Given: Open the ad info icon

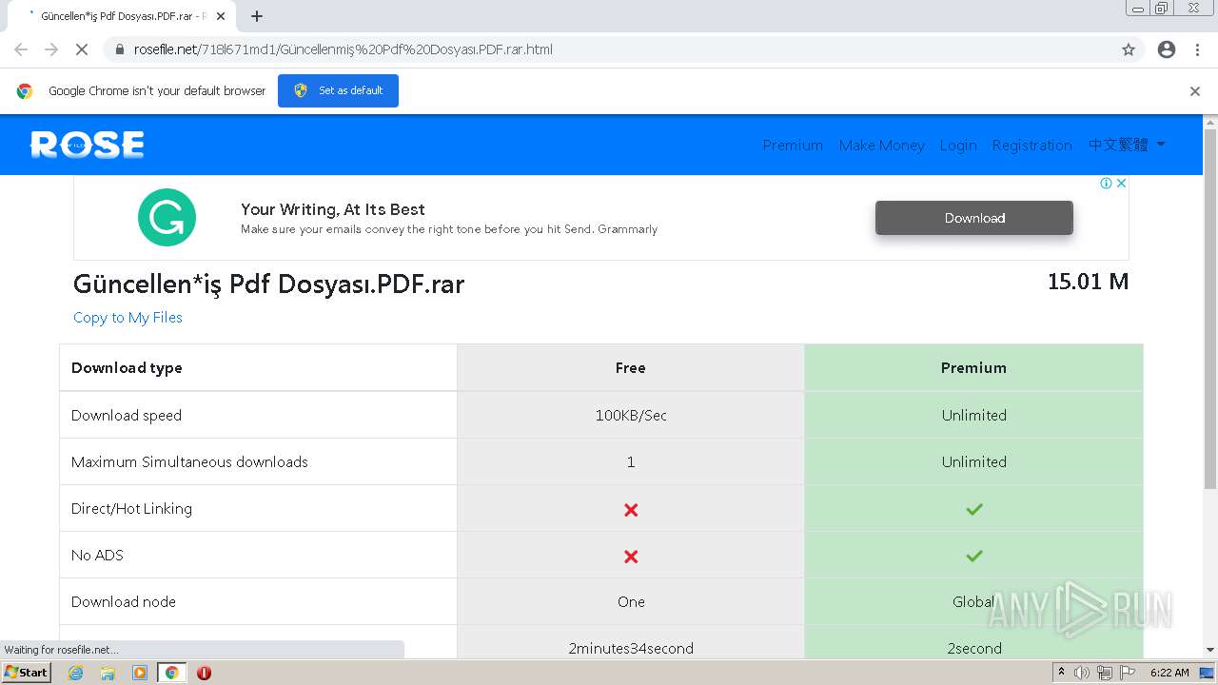Looking at the screenshot, I should (x=1106, y=183).
